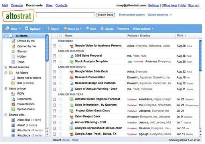Viewport: 205px width, 144px height.
Task: Select All 43 items link
Action: 66,140
